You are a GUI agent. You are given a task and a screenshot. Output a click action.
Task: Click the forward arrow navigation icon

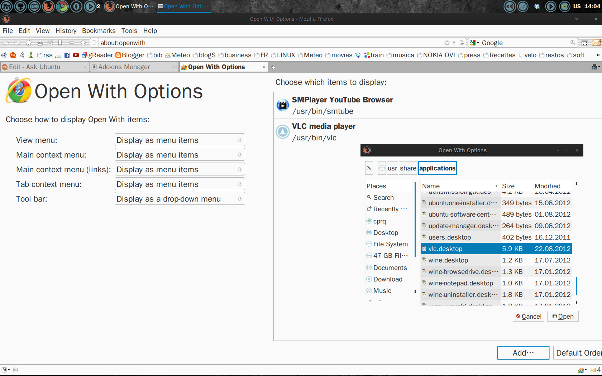pos(17,43)
